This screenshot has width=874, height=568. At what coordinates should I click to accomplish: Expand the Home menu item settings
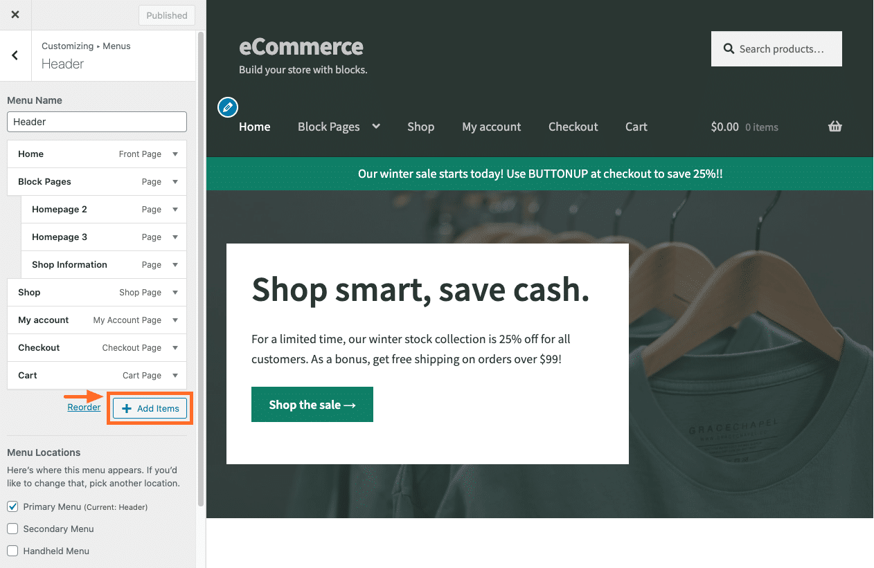(175, 154)
